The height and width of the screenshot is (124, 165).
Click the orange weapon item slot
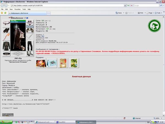[6, 37]
